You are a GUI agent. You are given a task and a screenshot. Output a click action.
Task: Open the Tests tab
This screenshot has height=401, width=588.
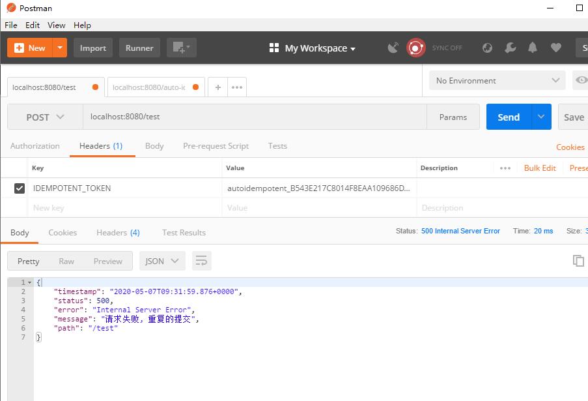click(277, 146)
